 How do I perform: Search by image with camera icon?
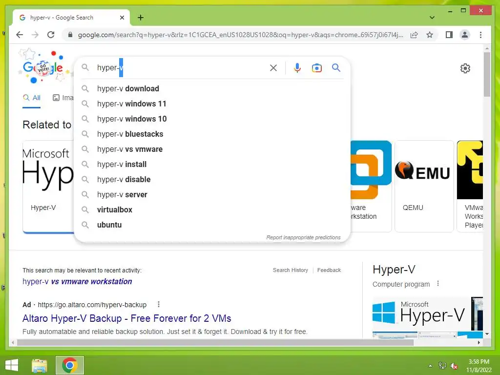316,67
